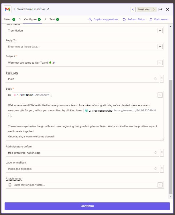Open three-dot menu beside signature dropdown
This screenshot has height=215, width=175.
click(162, 153)
